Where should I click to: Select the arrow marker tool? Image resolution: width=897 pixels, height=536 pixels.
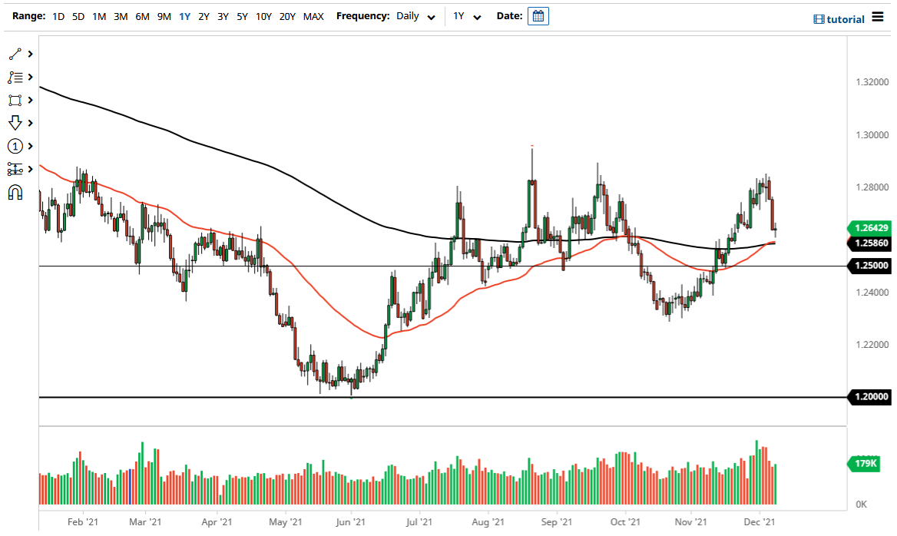[15, 123]
